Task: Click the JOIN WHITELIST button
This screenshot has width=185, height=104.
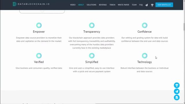Action: point(164,5)
